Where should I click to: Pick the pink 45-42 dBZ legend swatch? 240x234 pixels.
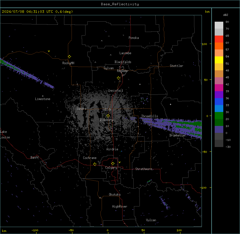click(x=219, y=81)
